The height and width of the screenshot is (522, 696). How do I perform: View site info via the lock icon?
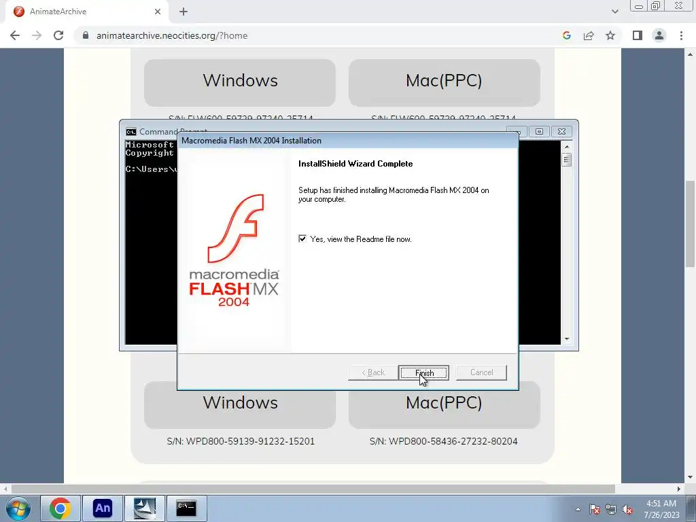[x=86, y=35]
